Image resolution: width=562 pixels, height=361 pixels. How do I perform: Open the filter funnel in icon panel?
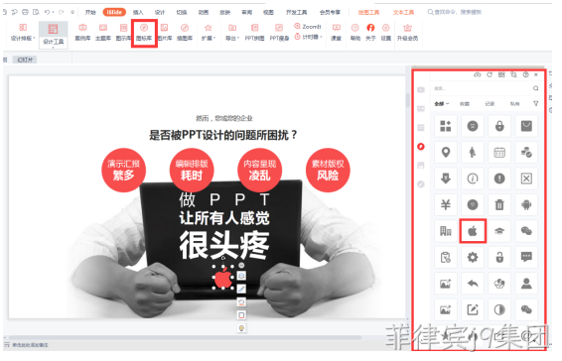[535, 104]
